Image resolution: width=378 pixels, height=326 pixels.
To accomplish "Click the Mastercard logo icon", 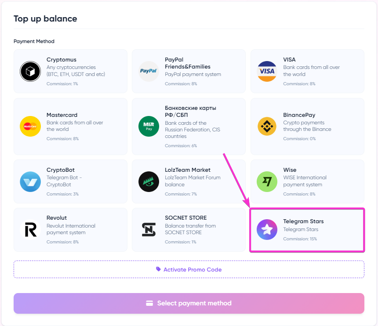I will 30,126.
